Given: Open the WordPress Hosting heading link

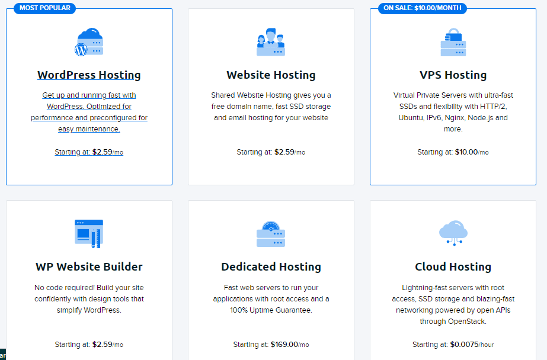Looking at the screenshot, I should [x=89, y=75].
